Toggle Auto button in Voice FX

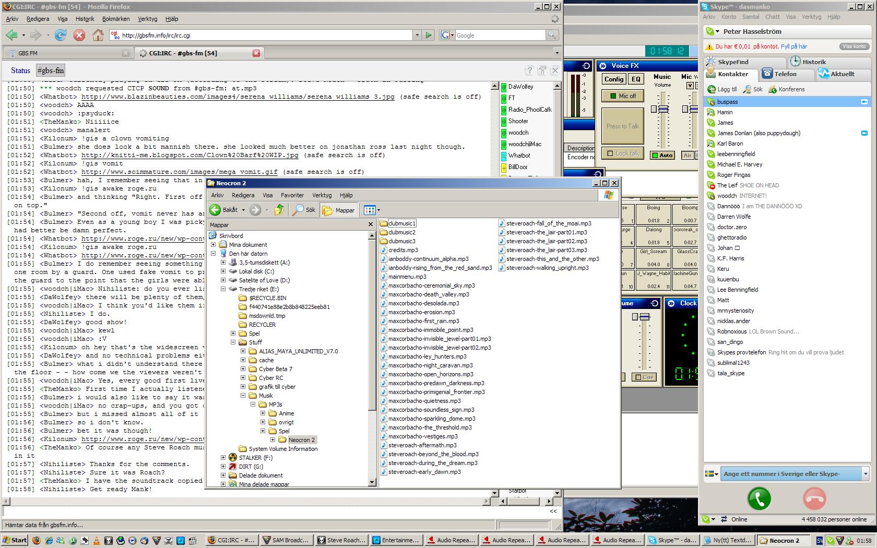click(x=662, y=155)
